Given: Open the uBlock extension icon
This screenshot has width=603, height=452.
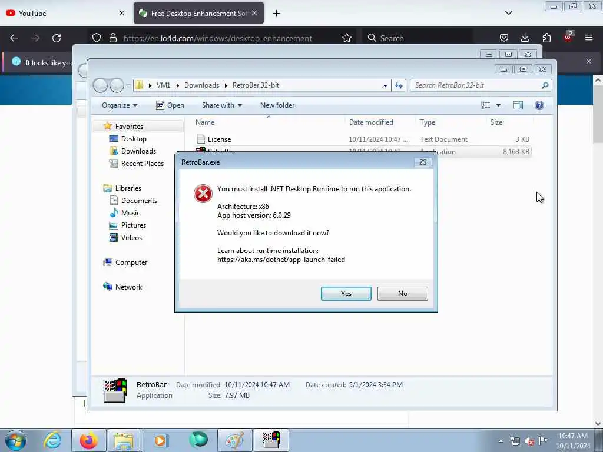Looking at the screenshot, I should (x=568, y=37).
